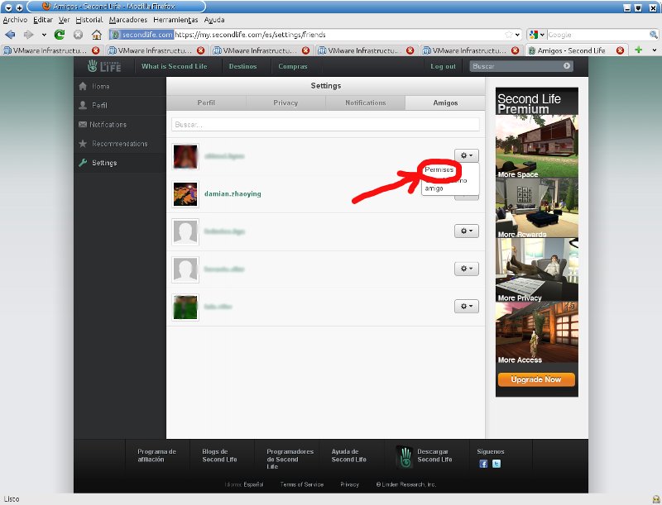The height and width of the screenshot is (505, 662).
Task: Click the Log out link
Action: coord(443,66)
